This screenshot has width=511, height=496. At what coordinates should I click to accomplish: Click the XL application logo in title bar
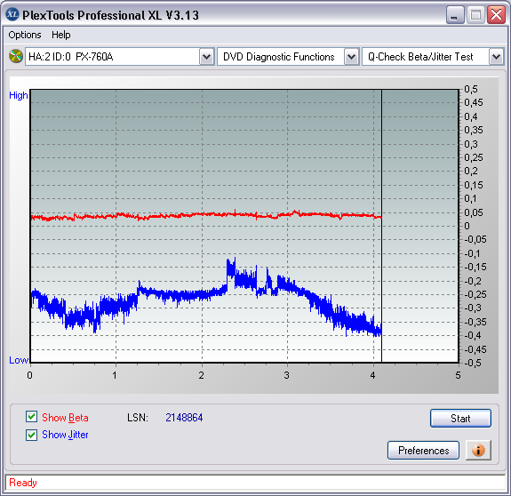pyautogui.click(x=12, y=14)
